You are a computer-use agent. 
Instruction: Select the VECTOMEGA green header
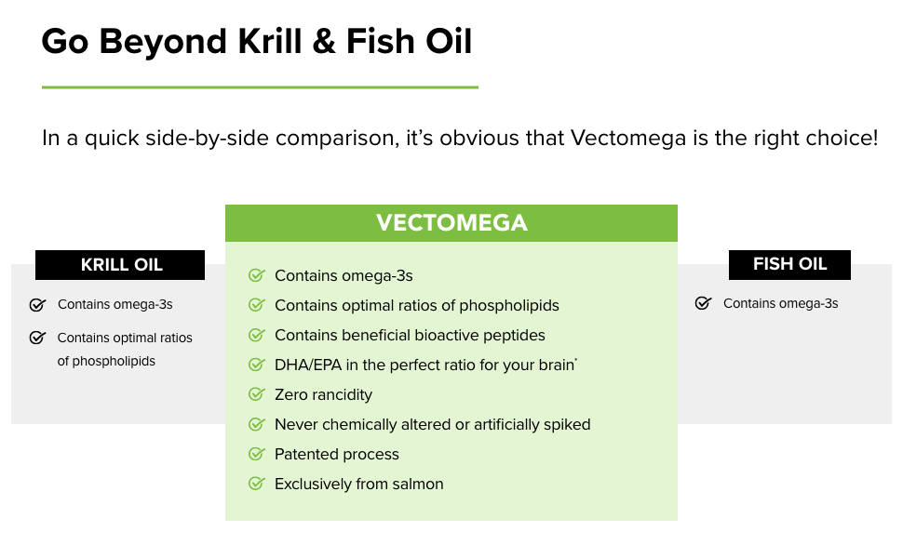[x=451, y=223]
